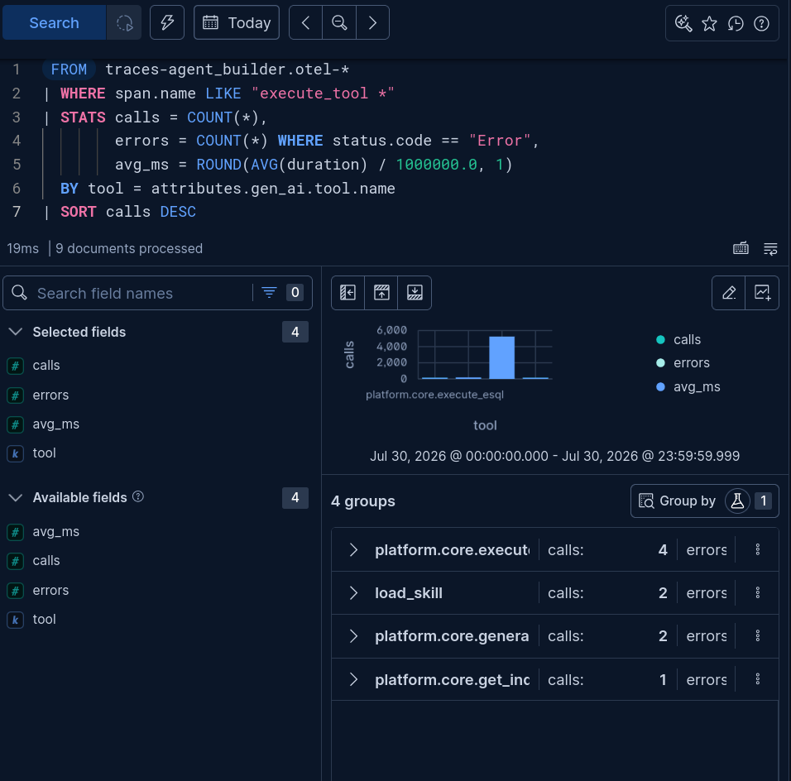Click the hide sidebar panel icon

coord(348,293)
